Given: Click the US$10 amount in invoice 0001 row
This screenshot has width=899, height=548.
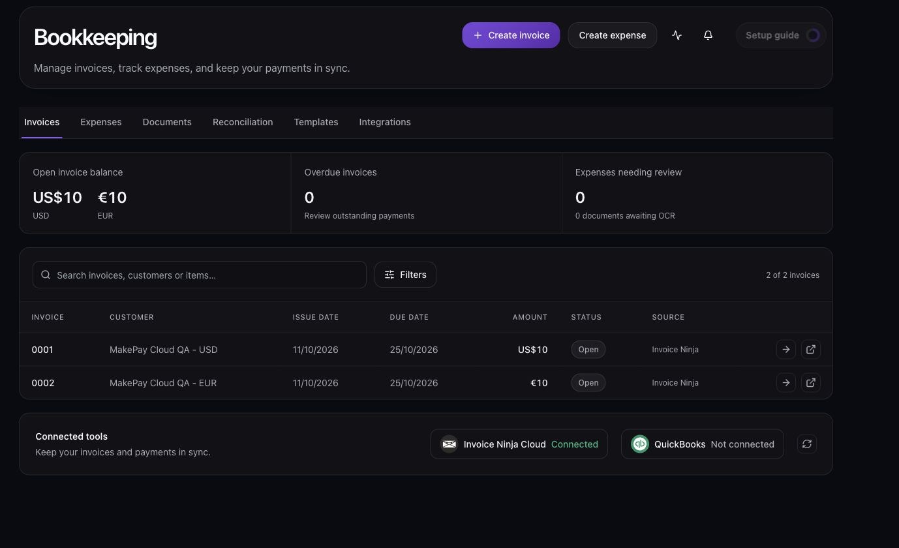Looking at the screenshot, I should tap(532, 350).
